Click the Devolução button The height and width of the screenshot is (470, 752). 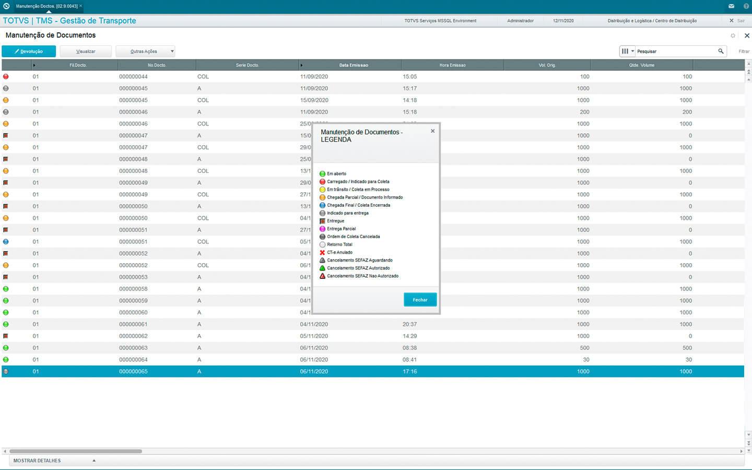pyautogui.click(x=29, y=51)
